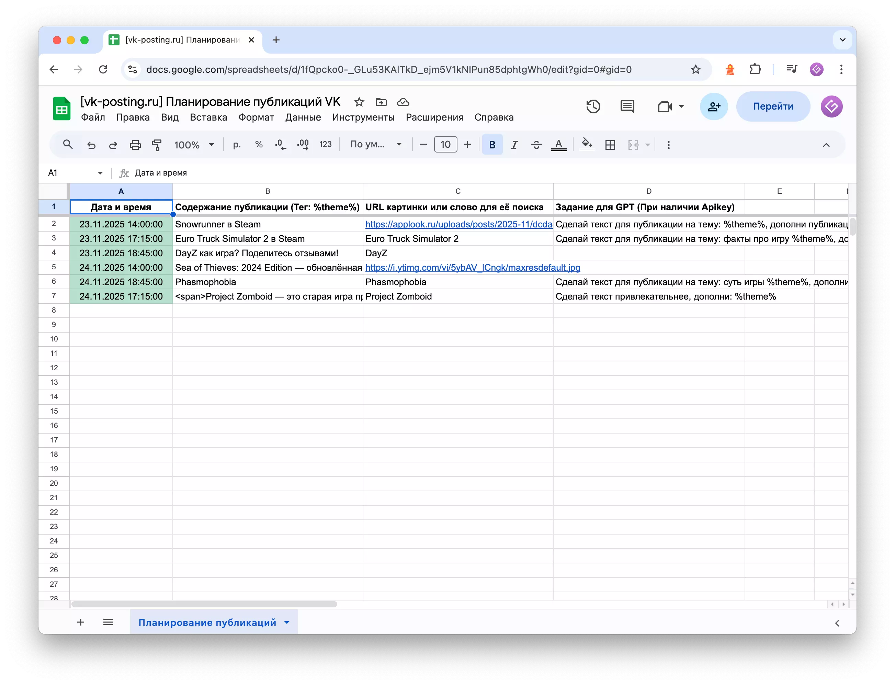Click the horizontal scrollbar thumb
This screenshot has width=895, height=685.
click(x=204, y=604)
